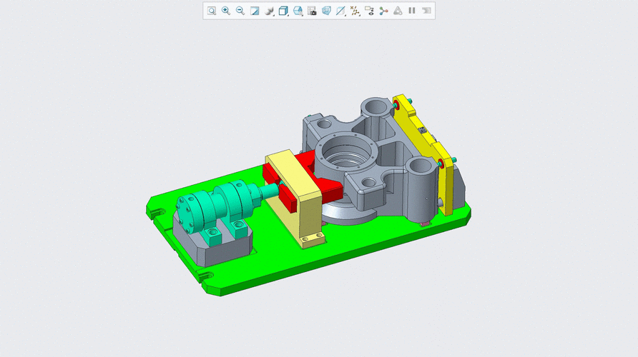Click the grayed triangle display icon
This screenshot has height=357, width=638.
click(398, 11)
